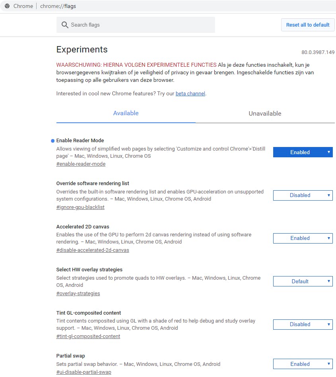Expand Tint GL-composited content dropdown
Image resolution: width=336 pixels, height=377 pixels.
point(303,324)
